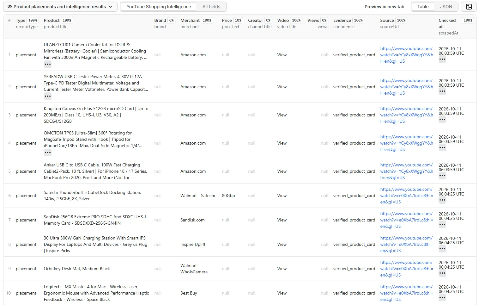Click Preview in new tab
The height and width of the screenshot is (305, 479).
[x=384, y=7]
